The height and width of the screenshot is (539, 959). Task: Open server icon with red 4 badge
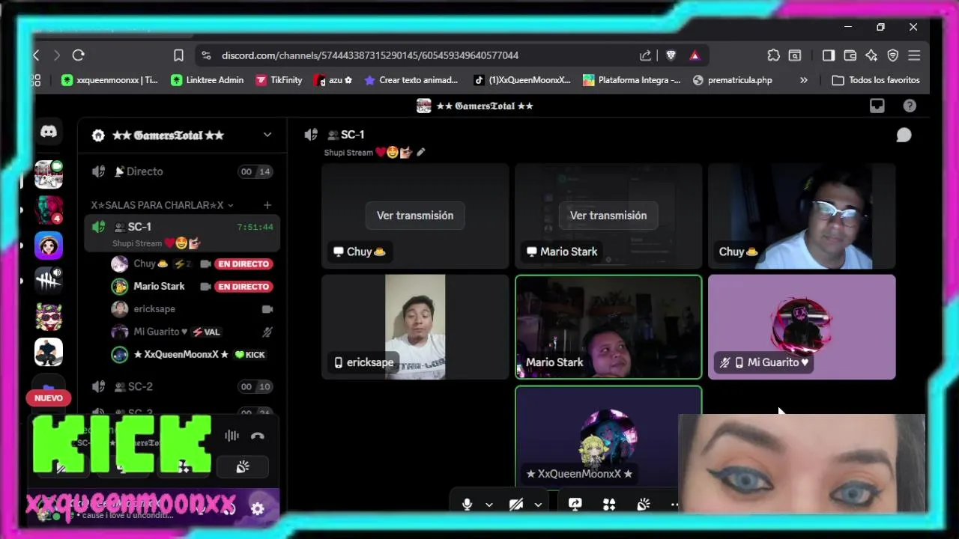[49, 210]
